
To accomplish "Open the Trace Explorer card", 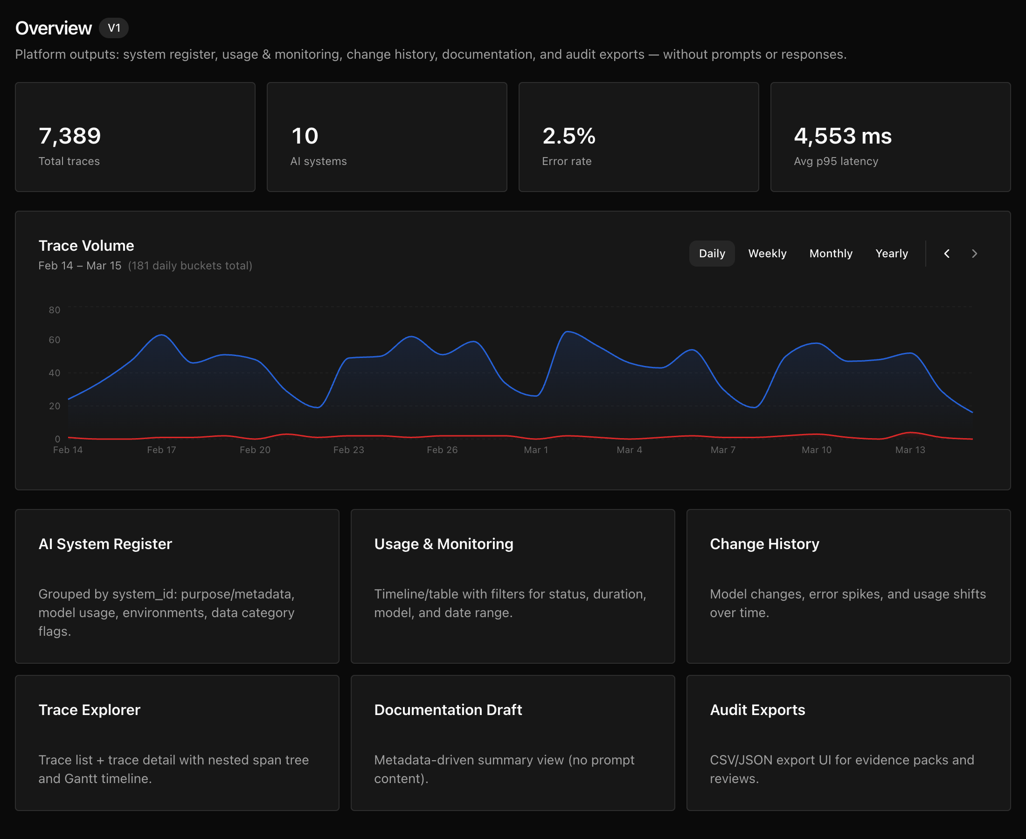I will point(177,743).
